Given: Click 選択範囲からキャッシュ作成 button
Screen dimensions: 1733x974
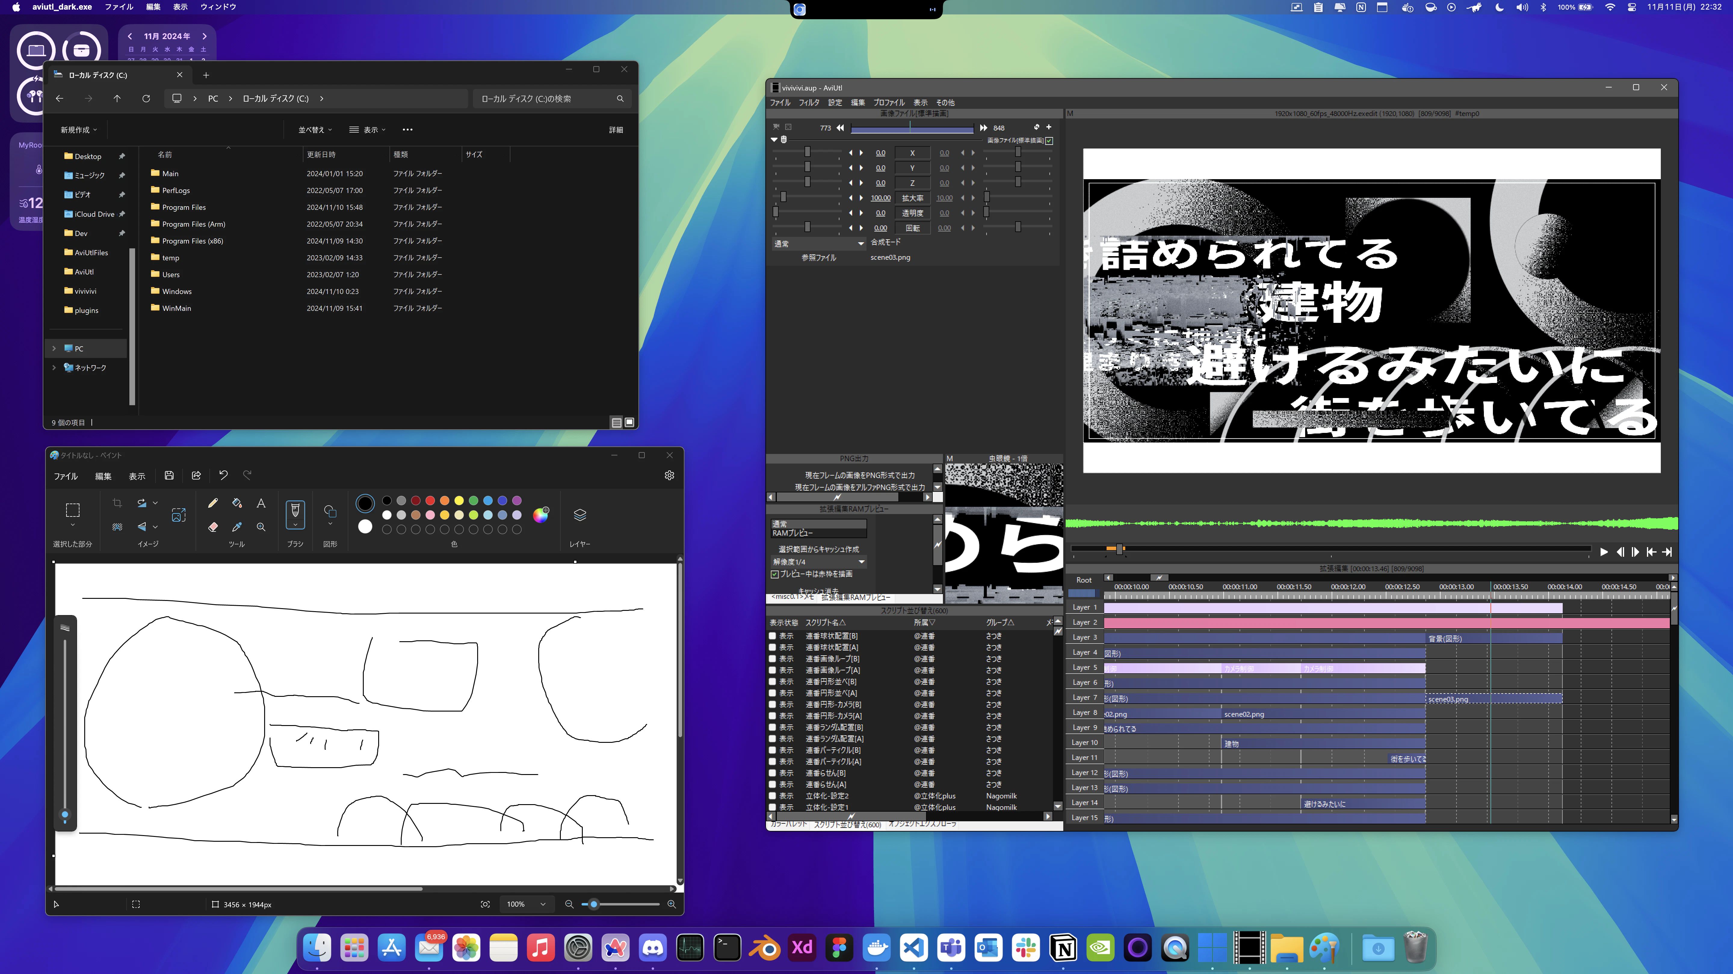Looking at the screenshot, I should pos(819,549).
